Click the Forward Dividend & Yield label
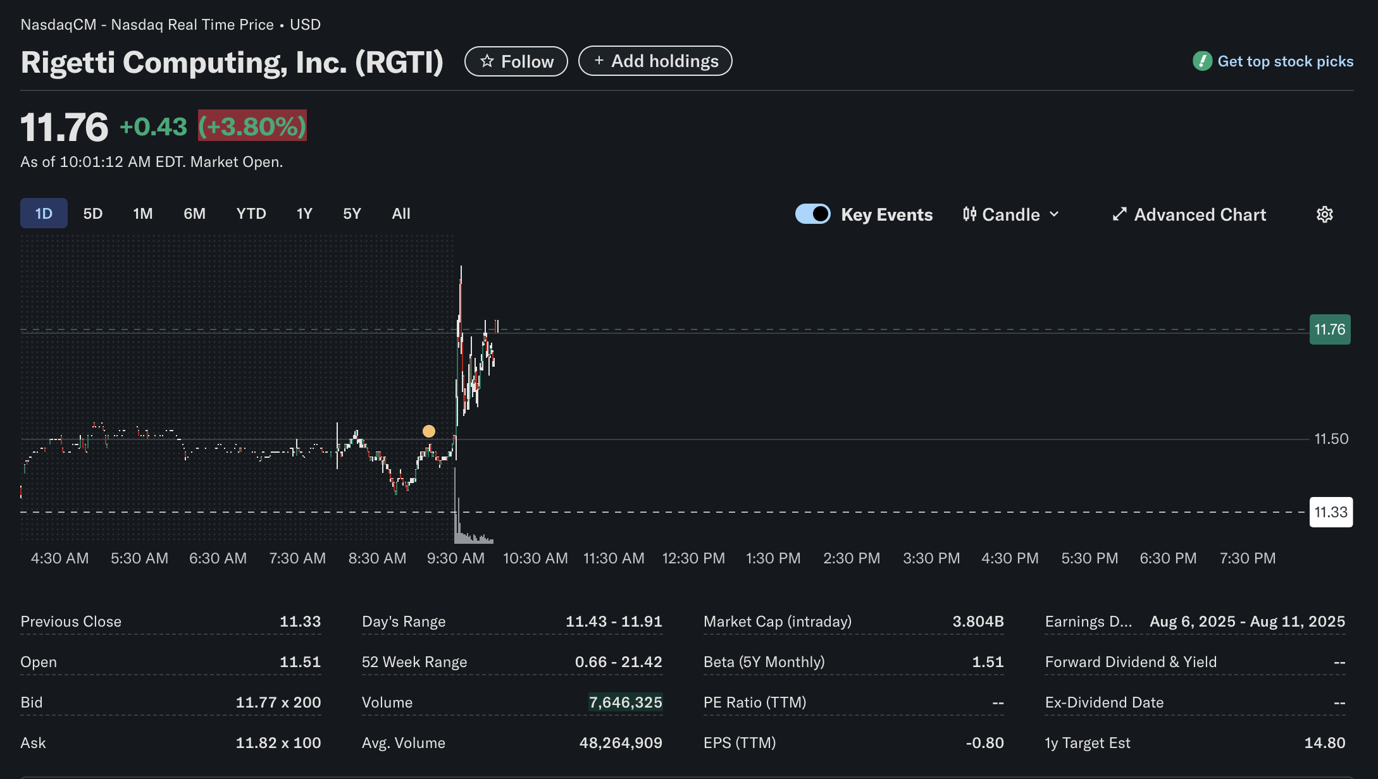This screenshot has height=779, width=1378. [x=1131, y=662]
